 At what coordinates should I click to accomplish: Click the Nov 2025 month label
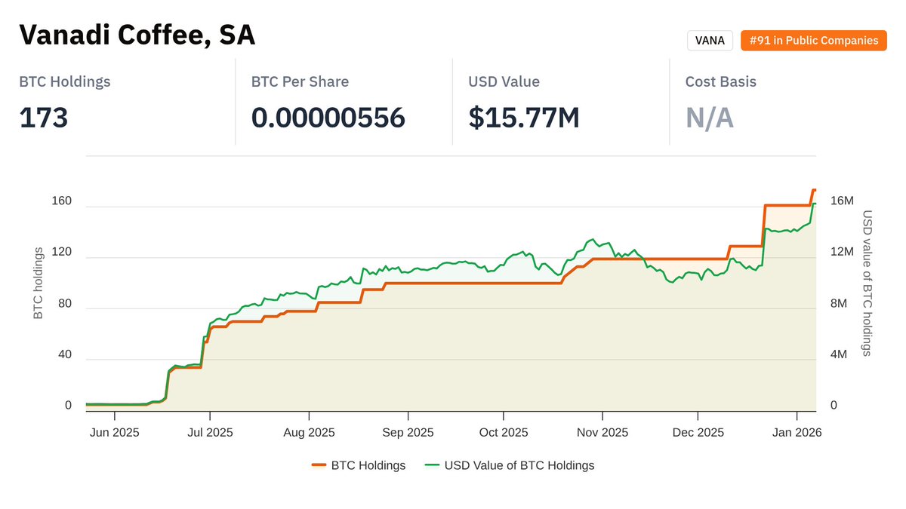point(602,432)
